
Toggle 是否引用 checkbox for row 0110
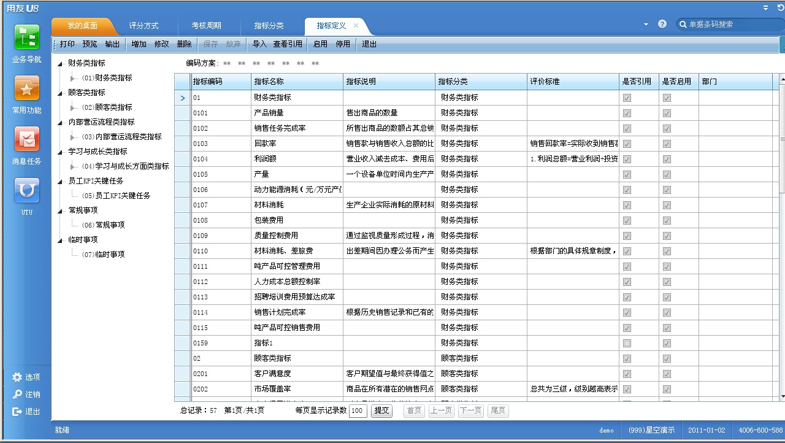coord(627,251)
